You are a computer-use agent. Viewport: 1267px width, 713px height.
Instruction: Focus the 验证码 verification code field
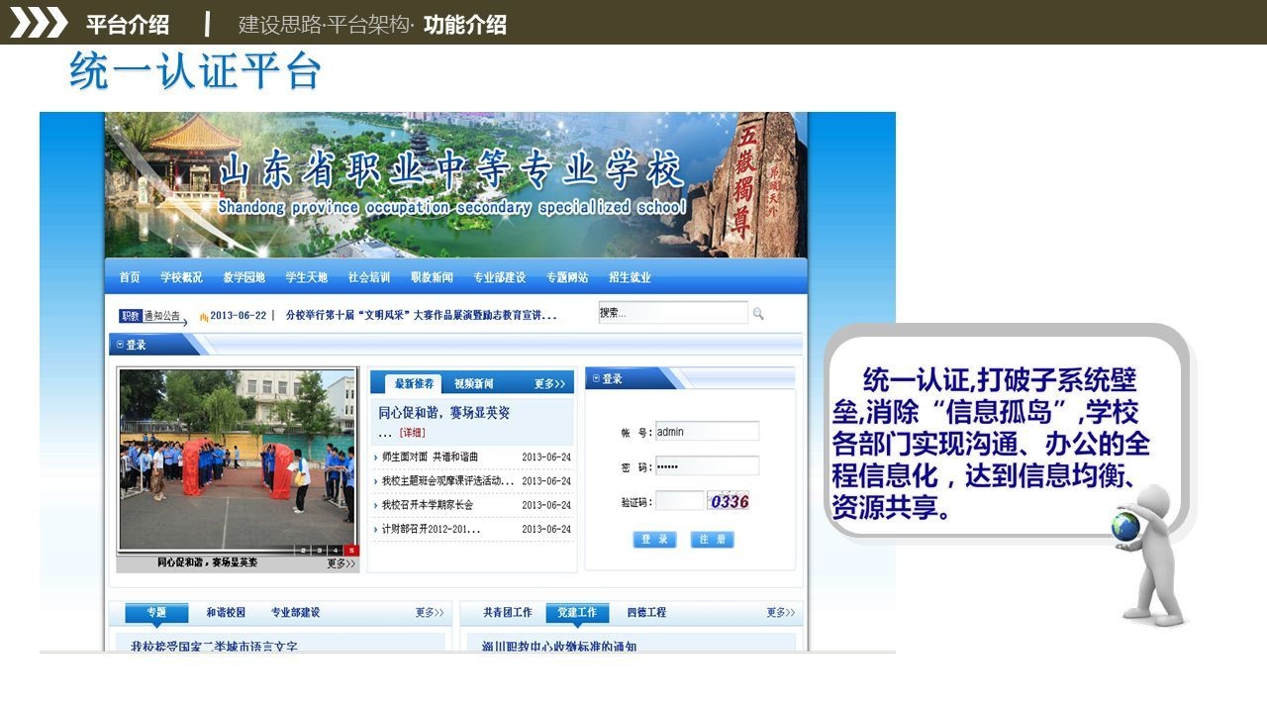pos(679,501)
